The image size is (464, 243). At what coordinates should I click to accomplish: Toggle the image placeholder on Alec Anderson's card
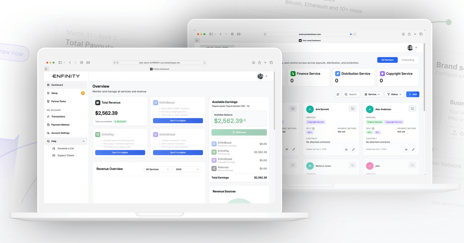coord(412,108)
